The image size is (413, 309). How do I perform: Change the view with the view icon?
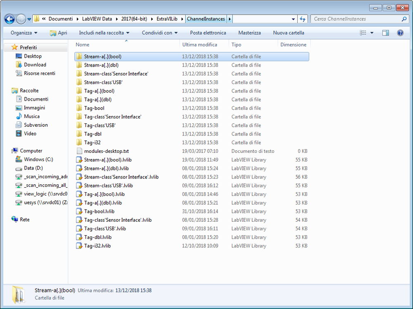[363, 33]
